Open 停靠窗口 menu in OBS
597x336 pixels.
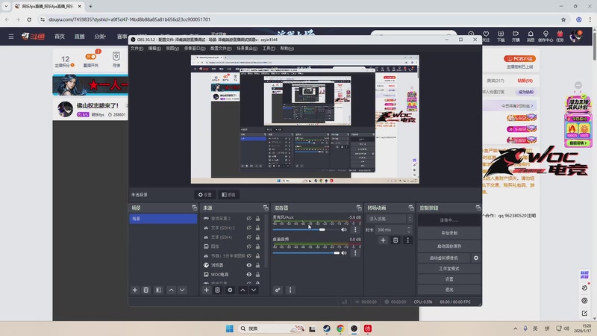point(195,49)
